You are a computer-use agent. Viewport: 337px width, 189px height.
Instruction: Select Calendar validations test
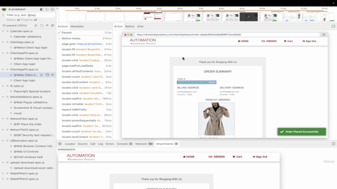(27, 37)
